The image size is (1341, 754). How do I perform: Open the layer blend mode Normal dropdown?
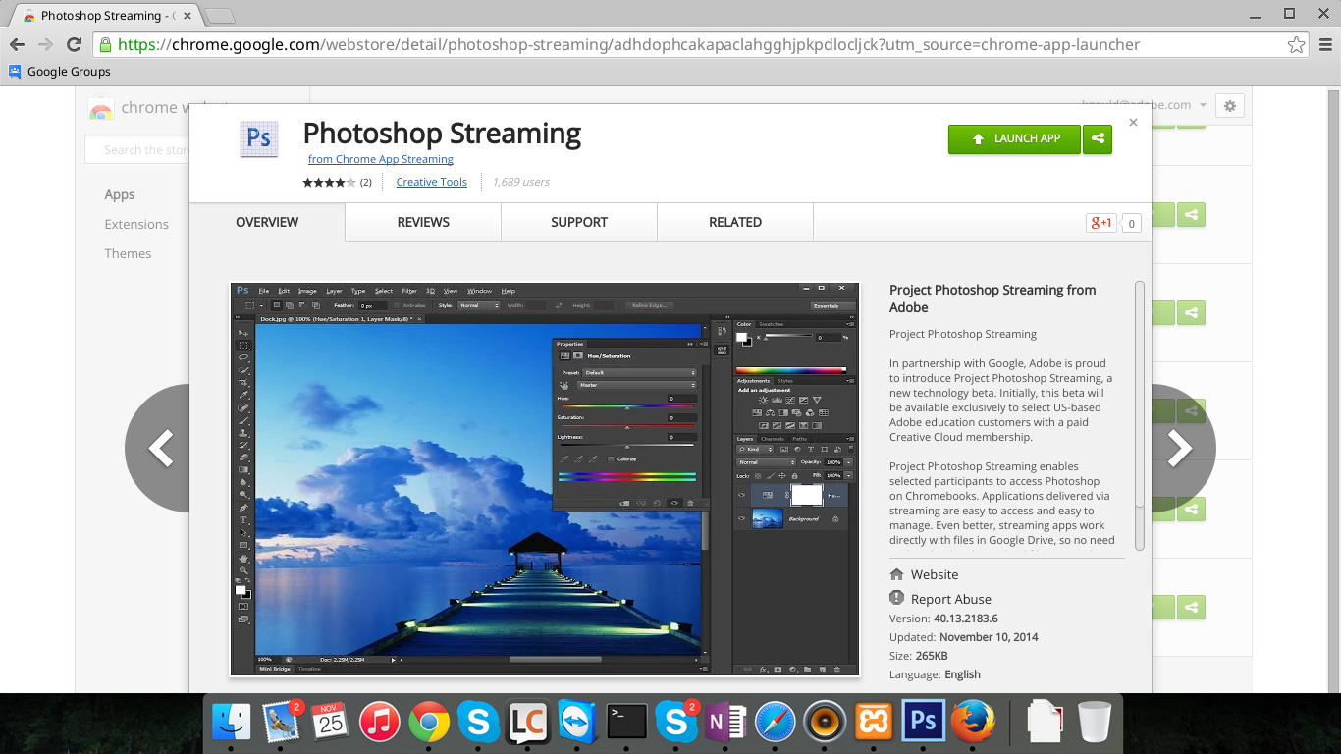pos(766,462)
